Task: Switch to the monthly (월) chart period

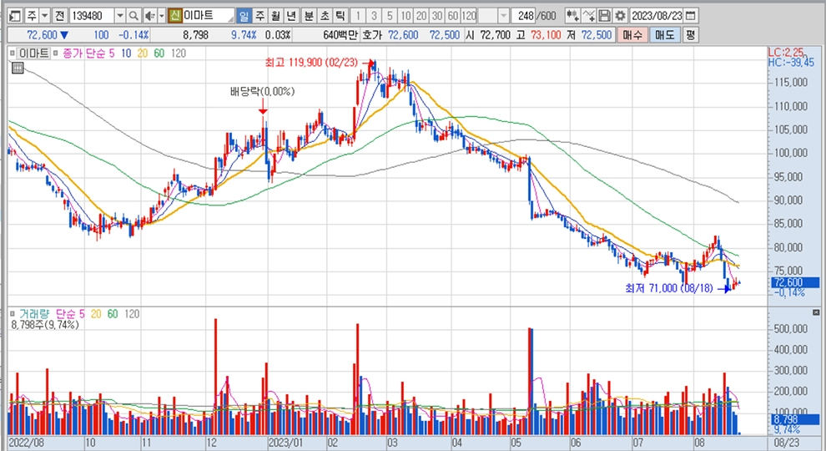Action: point(274,16)
